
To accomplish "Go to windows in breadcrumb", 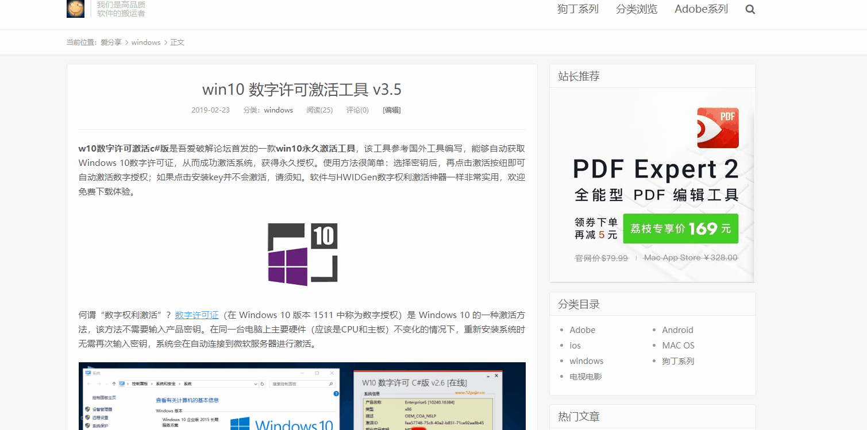I will tap(146, 42).
